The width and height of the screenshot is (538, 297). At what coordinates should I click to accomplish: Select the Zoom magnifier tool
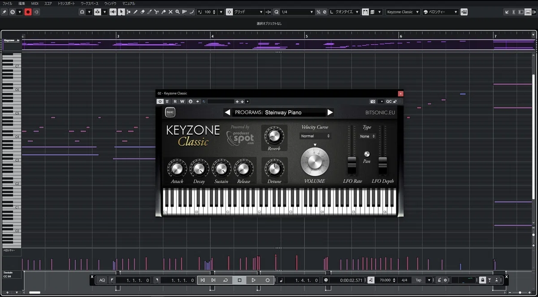[178, 12]
